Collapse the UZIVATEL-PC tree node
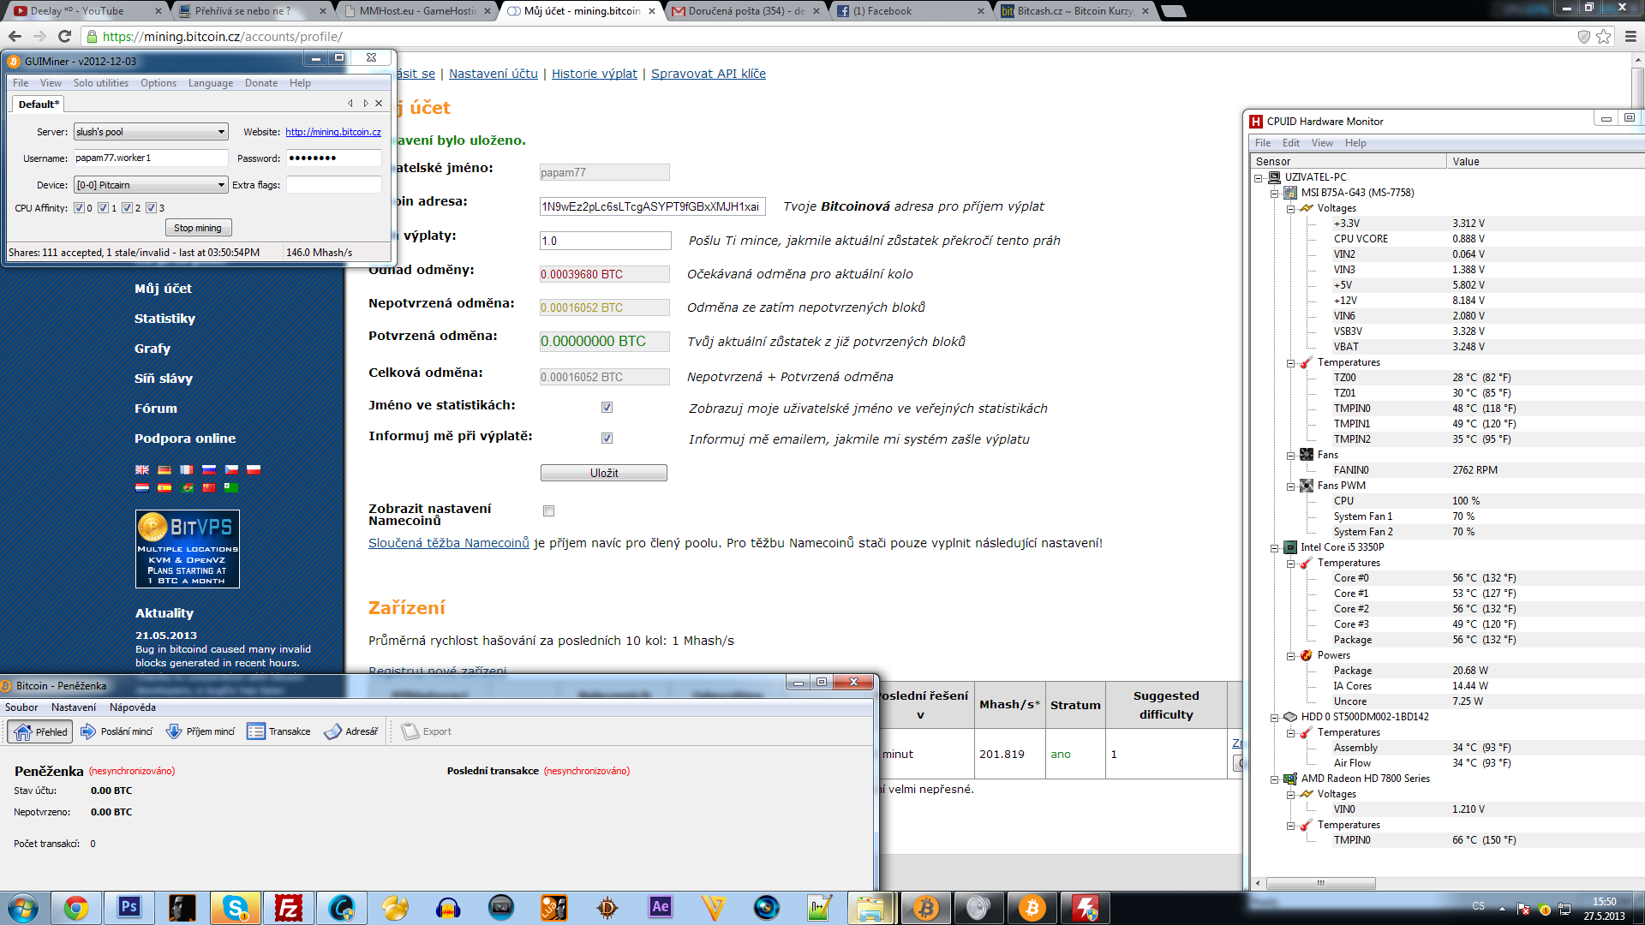This screenshot has width=1645, height=925. coord(1259,177)
